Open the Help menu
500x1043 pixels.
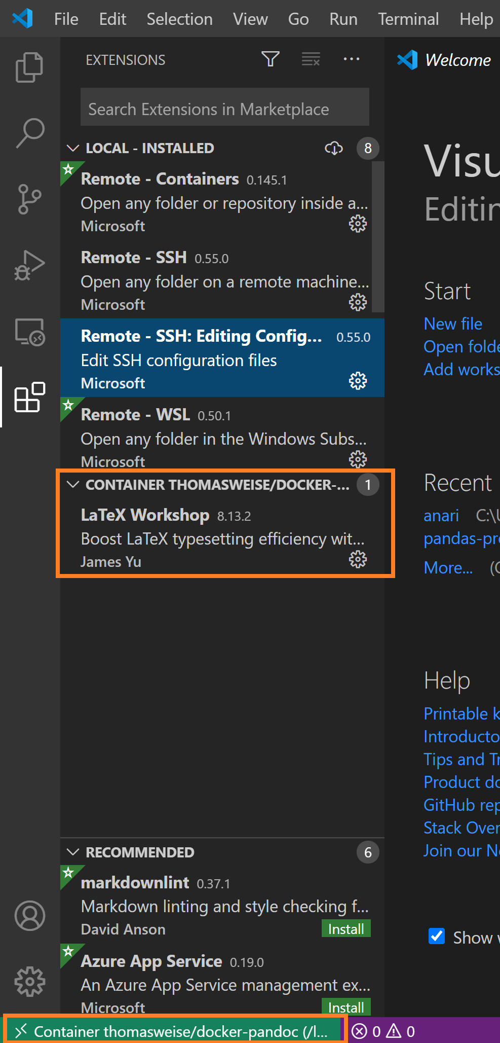[476, 19]
